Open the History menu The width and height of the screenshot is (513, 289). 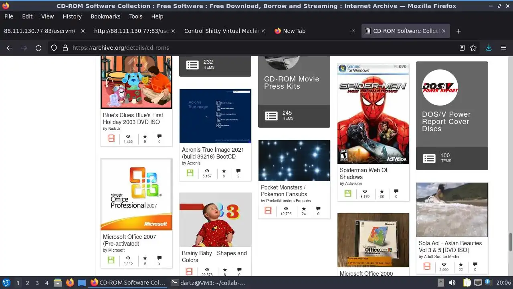click(x=72, y=16)
